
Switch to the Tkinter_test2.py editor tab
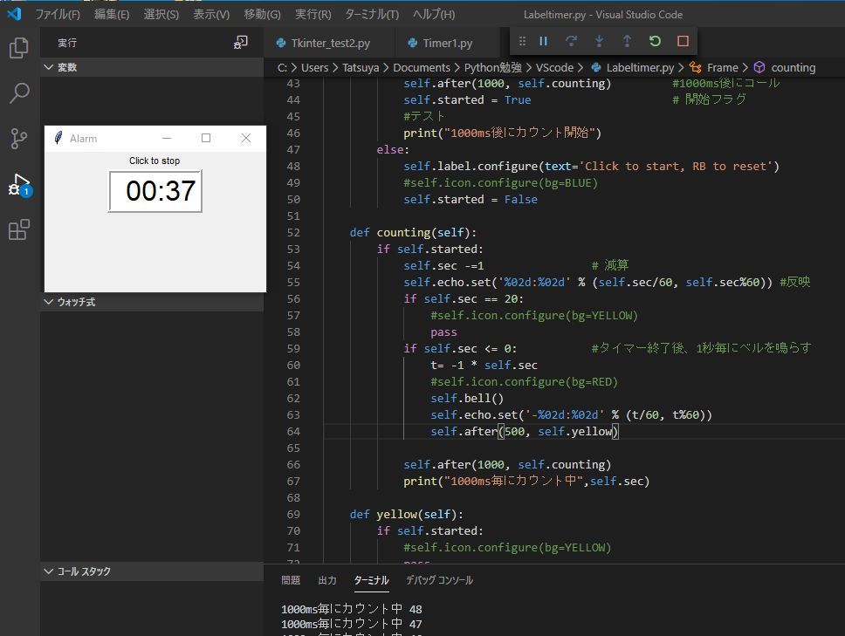click(x=329, y=43)
